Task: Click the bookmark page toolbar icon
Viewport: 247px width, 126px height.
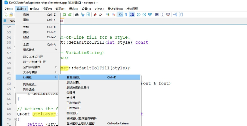Action: coord(88,15)
